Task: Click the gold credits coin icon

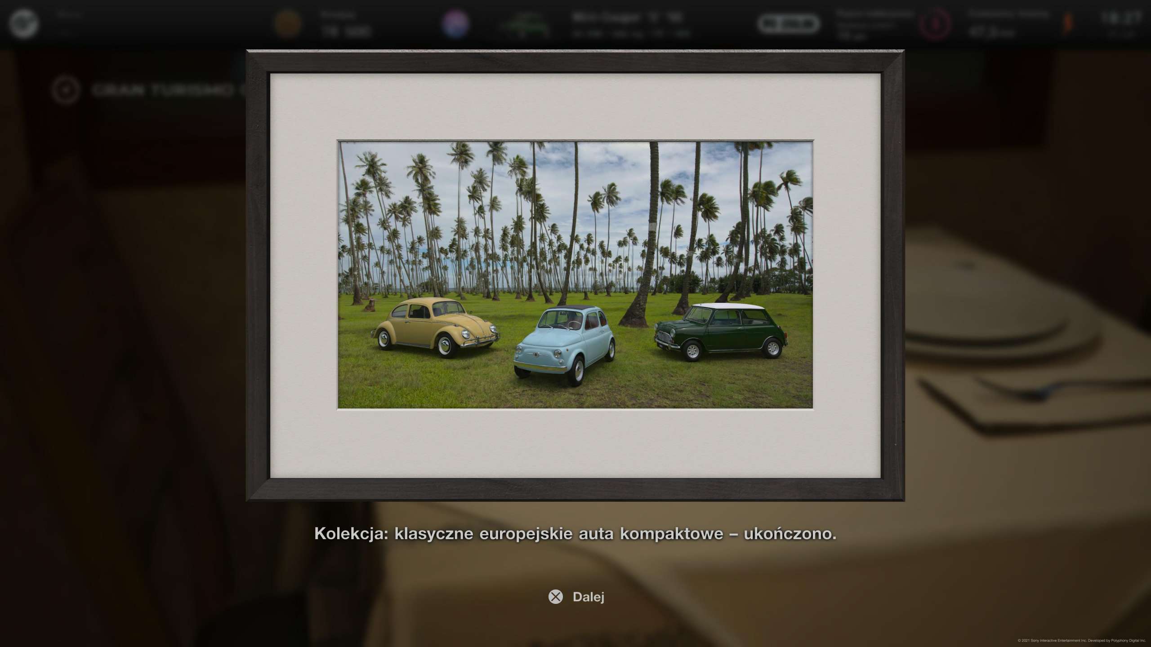Action: [x=288, y=23]
